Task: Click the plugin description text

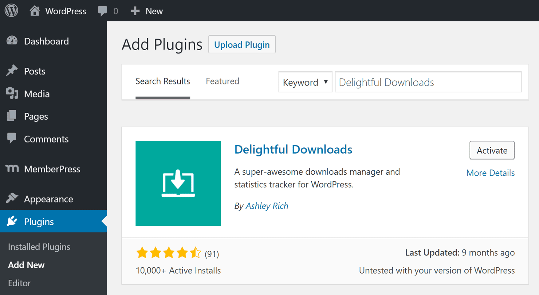Action: (x=317, y=178)
